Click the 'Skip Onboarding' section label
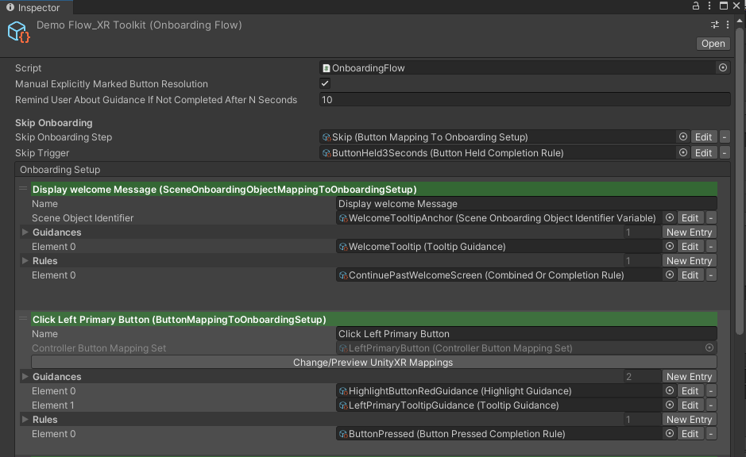 click(54, 122)
